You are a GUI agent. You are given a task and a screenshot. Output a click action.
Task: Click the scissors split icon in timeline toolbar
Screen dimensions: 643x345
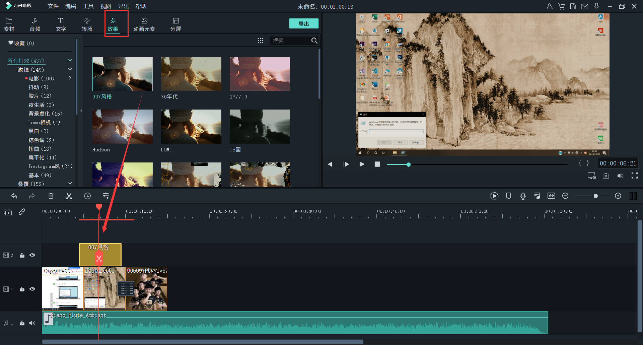(69, 196)
